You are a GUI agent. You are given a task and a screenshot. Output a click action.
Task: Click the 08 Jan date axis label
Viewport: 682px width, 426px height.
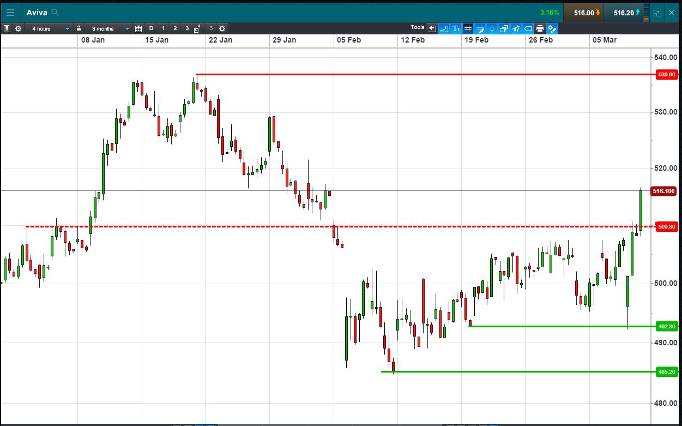(93, 40)
